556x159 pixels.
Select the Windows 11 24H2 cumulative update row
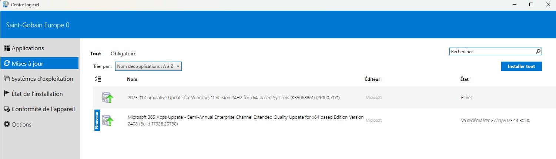point(234,98)
